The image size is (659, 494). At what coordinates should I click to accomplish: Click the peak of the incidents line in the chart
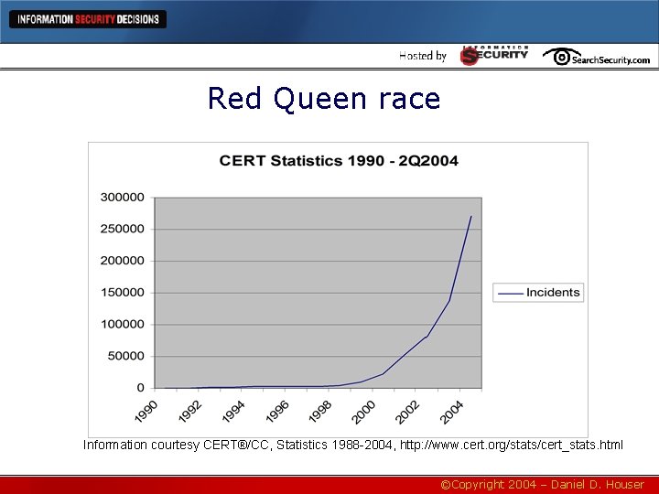(471, 217)
